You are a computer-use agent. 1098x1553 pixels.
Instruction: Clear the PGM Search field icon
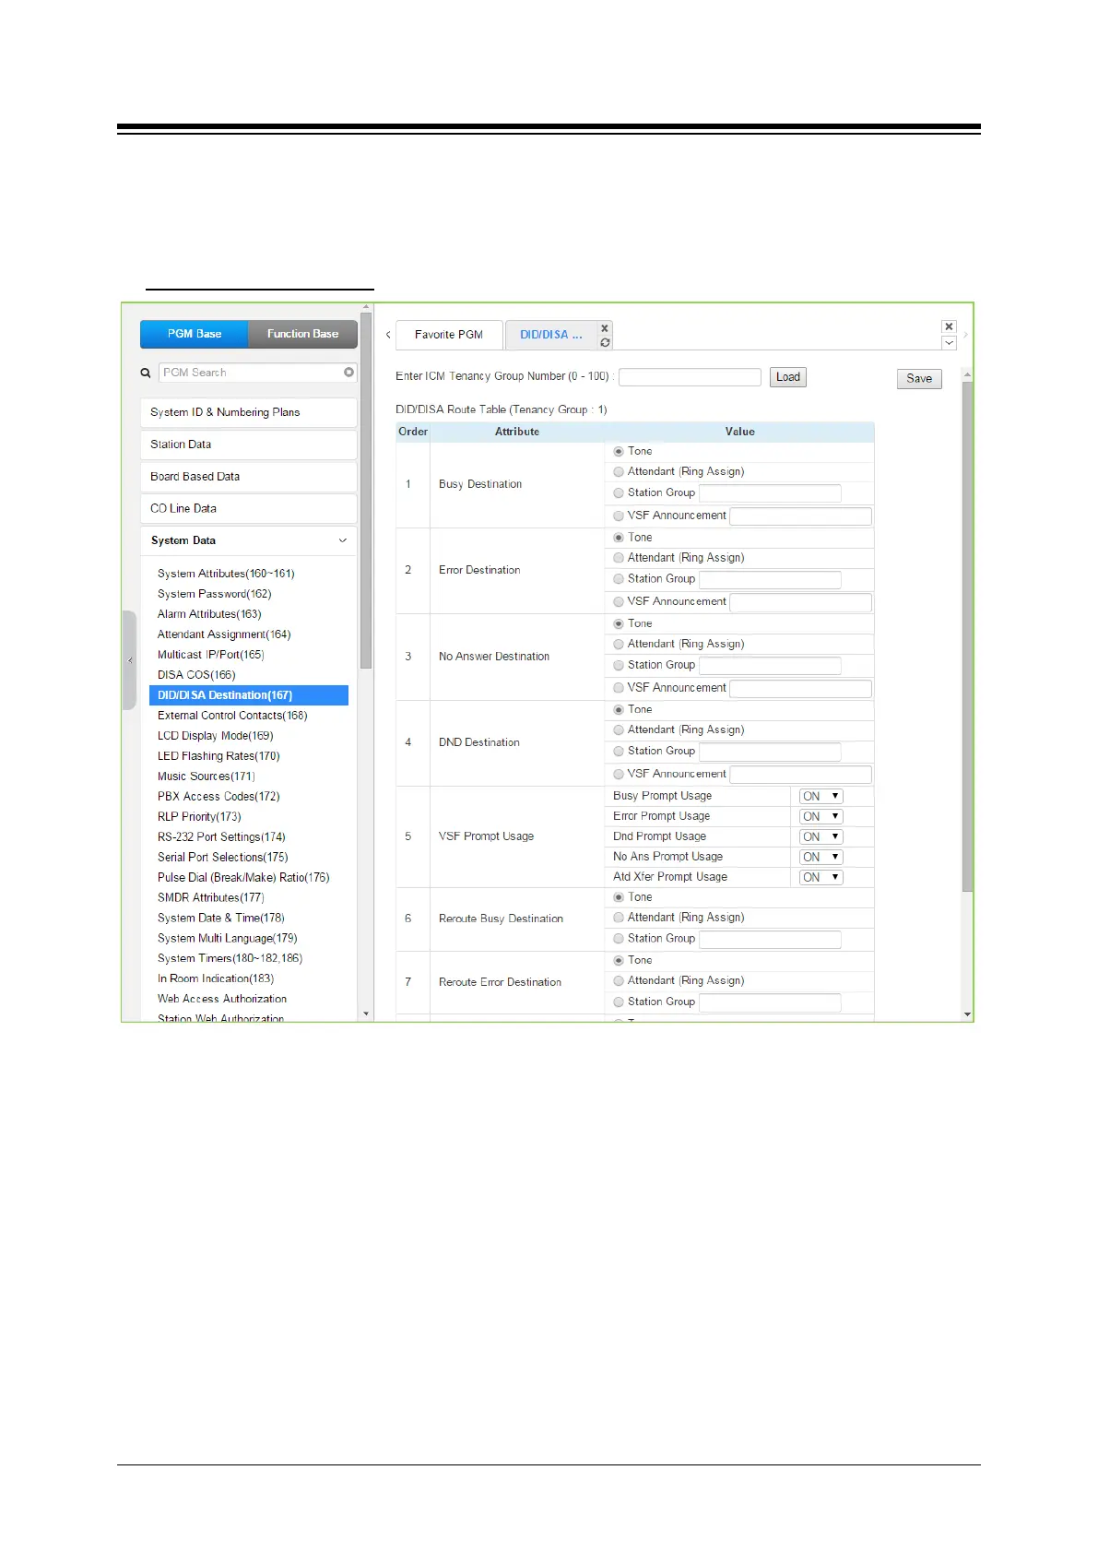tap(348, 373)
